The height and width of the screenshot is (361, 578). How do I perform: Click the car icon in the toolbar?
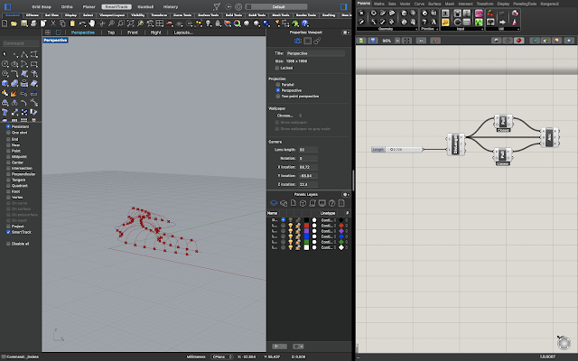pyautogui.click(x=170, y=23)
